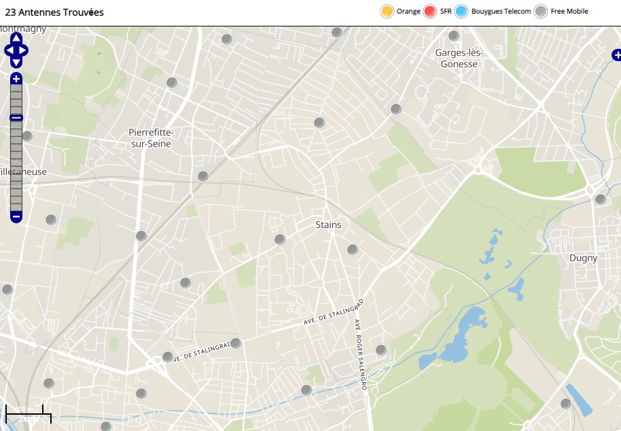Image resolution: width=621 pixels, height=431 pixels.
Task: Zoom out with the bottom minus button
Action: [16, 217]
